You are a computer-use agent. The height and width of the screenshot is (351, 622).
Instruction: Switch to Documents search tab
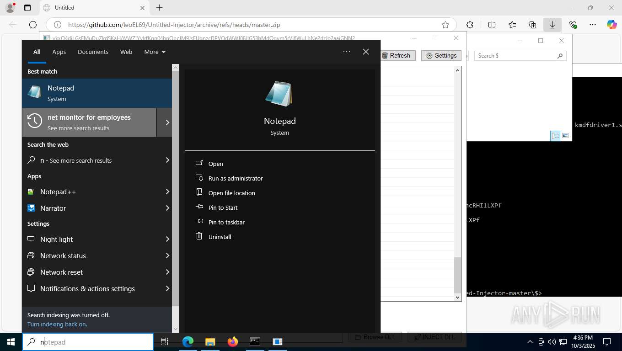click(93, 52)
